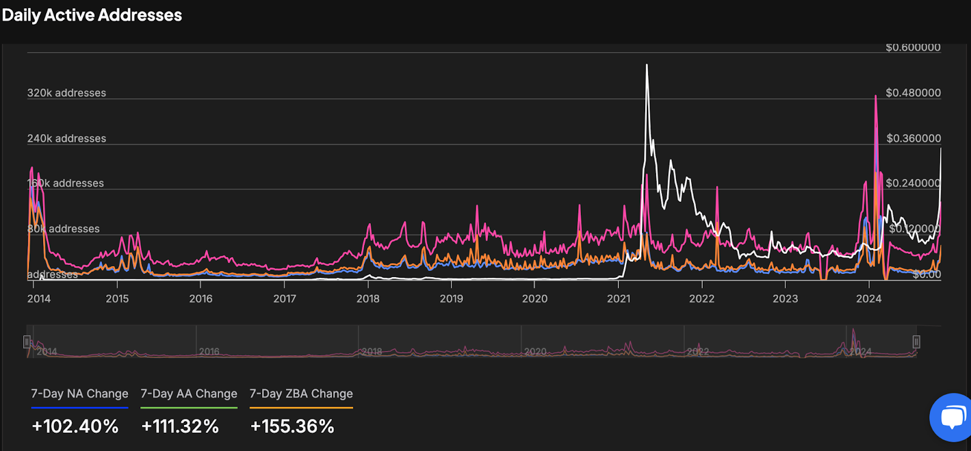Image resolution: width=971 pixels, height=451 pixels.
Task: Click the +111.32% value
Action: tap(180, 426)
